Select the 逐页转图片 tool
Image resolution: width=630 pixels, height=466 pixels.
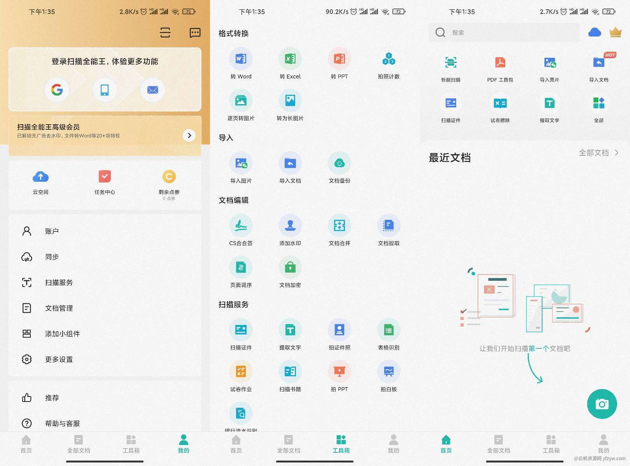point(241,105)
